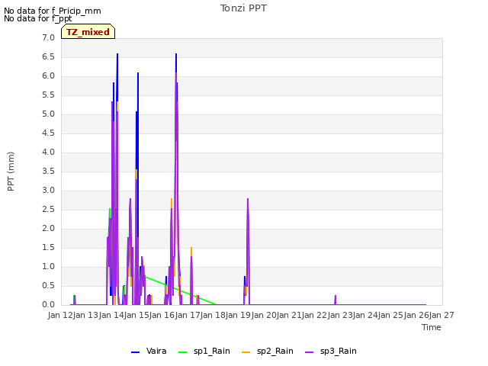Click the Time x-axis label

[432, 327]
